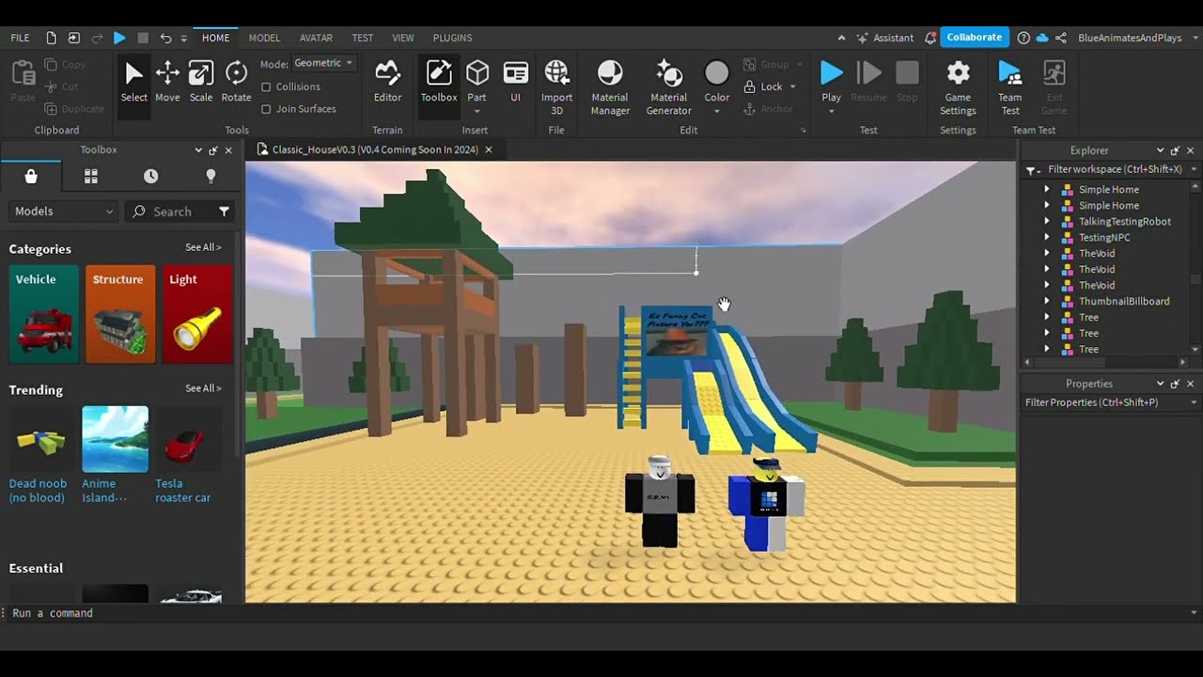Open the username account dropdown

point(1137,38)
